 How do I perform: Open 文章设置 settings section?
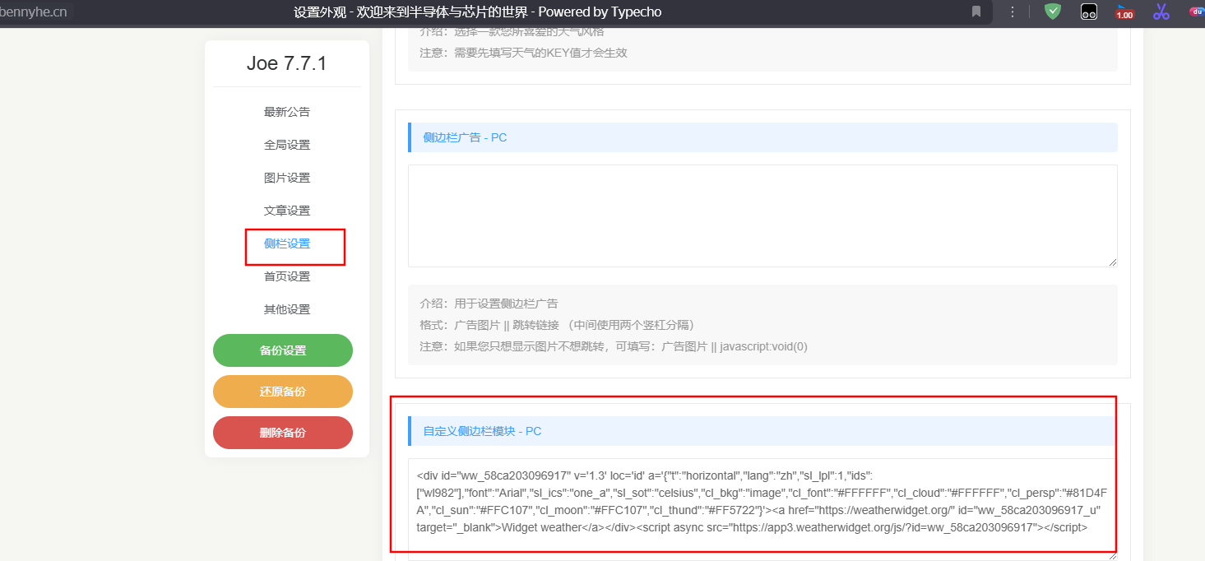click(287, 211)
